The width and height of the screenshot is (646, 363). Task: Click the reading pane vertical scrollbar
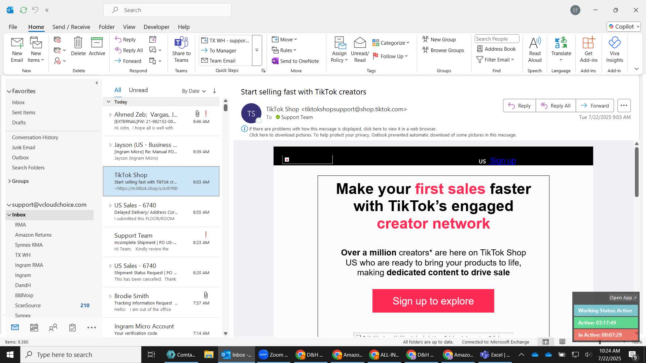(x=637, y=171)
